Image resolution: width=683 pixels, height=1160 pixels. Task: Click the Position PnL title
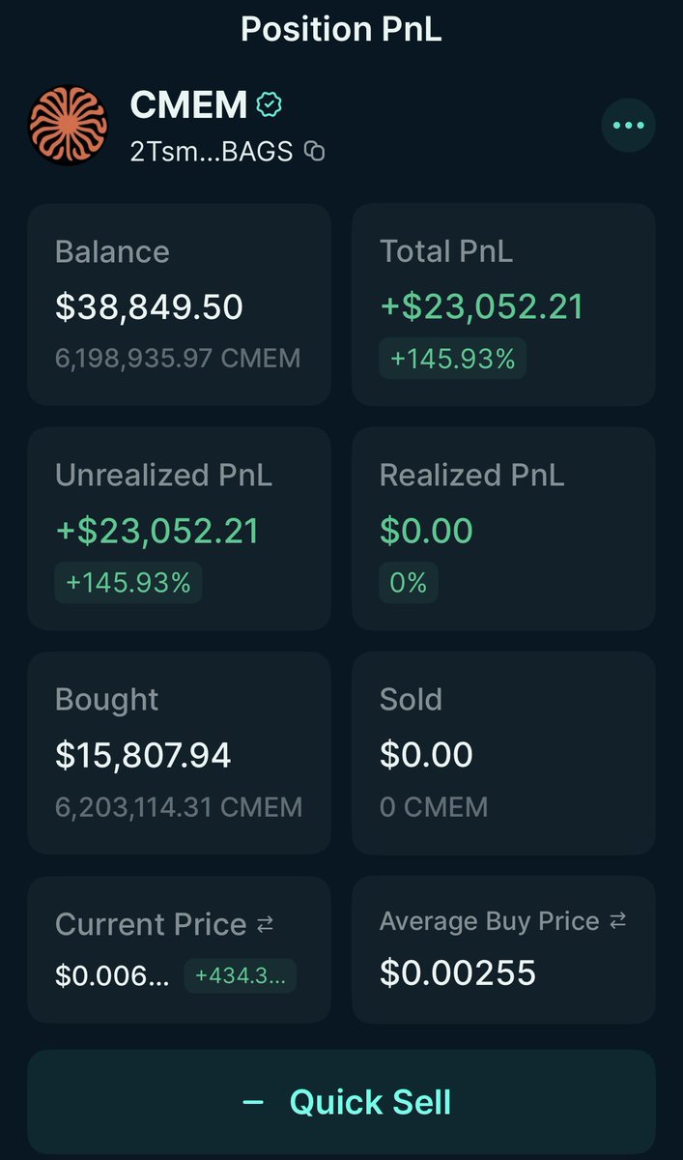[x=341, y=28]
